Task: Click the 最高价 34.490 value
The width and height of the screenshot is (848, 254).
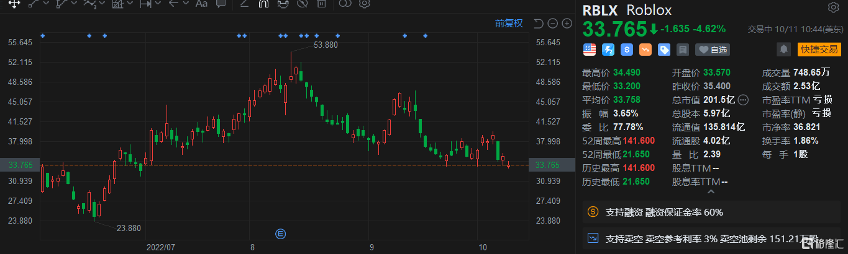Action: tap(628, 72)
